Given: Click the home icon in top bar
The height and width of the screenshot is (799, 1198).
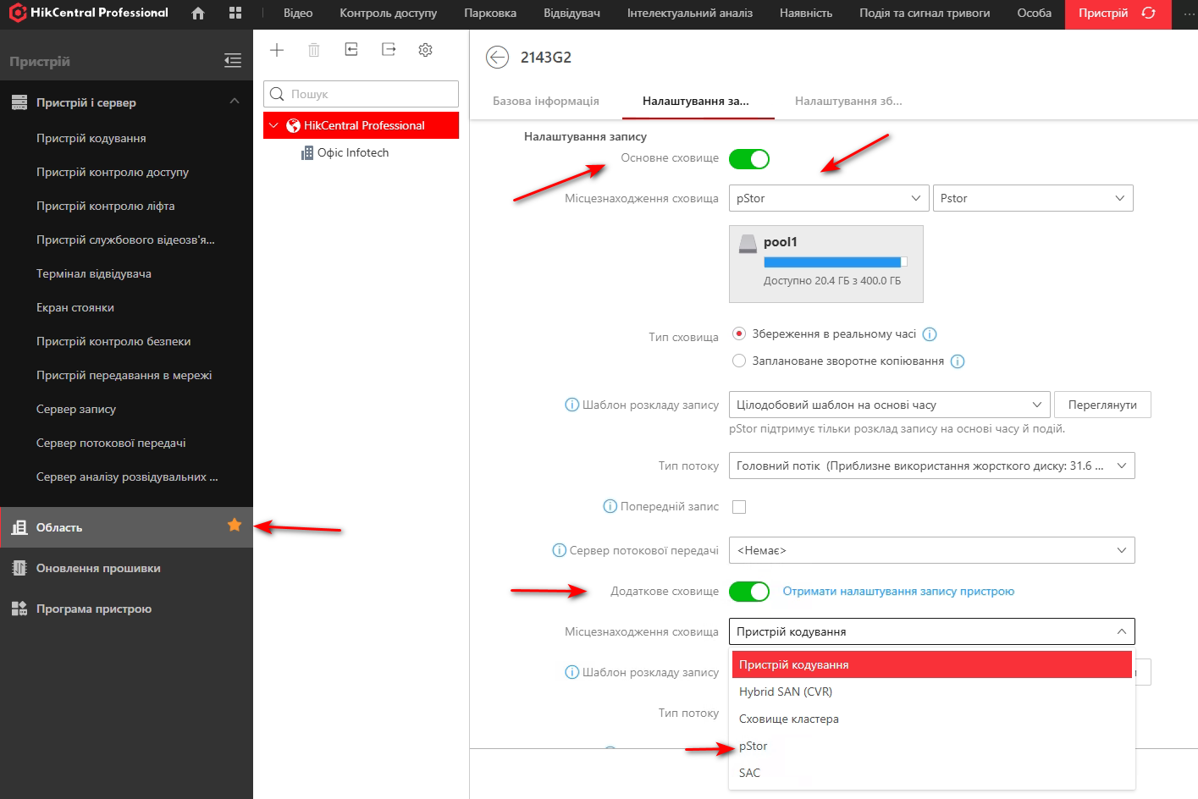Looking at the screenshot, I should tap(198, 14).
